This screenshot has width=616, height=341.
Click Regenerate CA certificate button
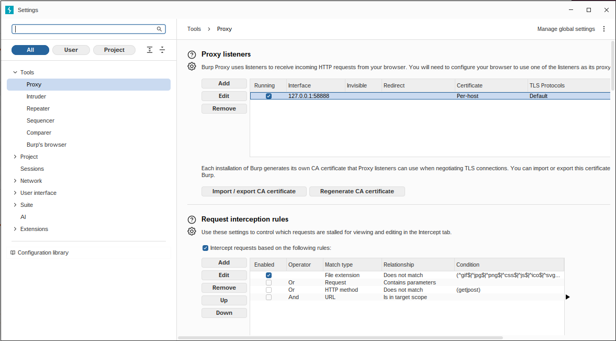point(357,191)
